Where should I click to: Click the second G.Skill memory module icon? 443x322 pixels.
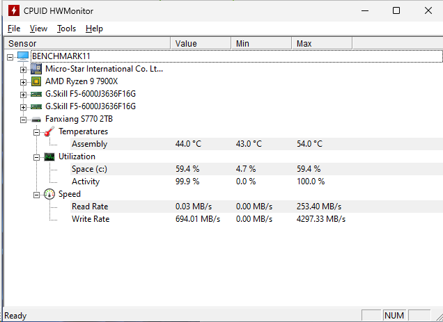pos(36,106)
